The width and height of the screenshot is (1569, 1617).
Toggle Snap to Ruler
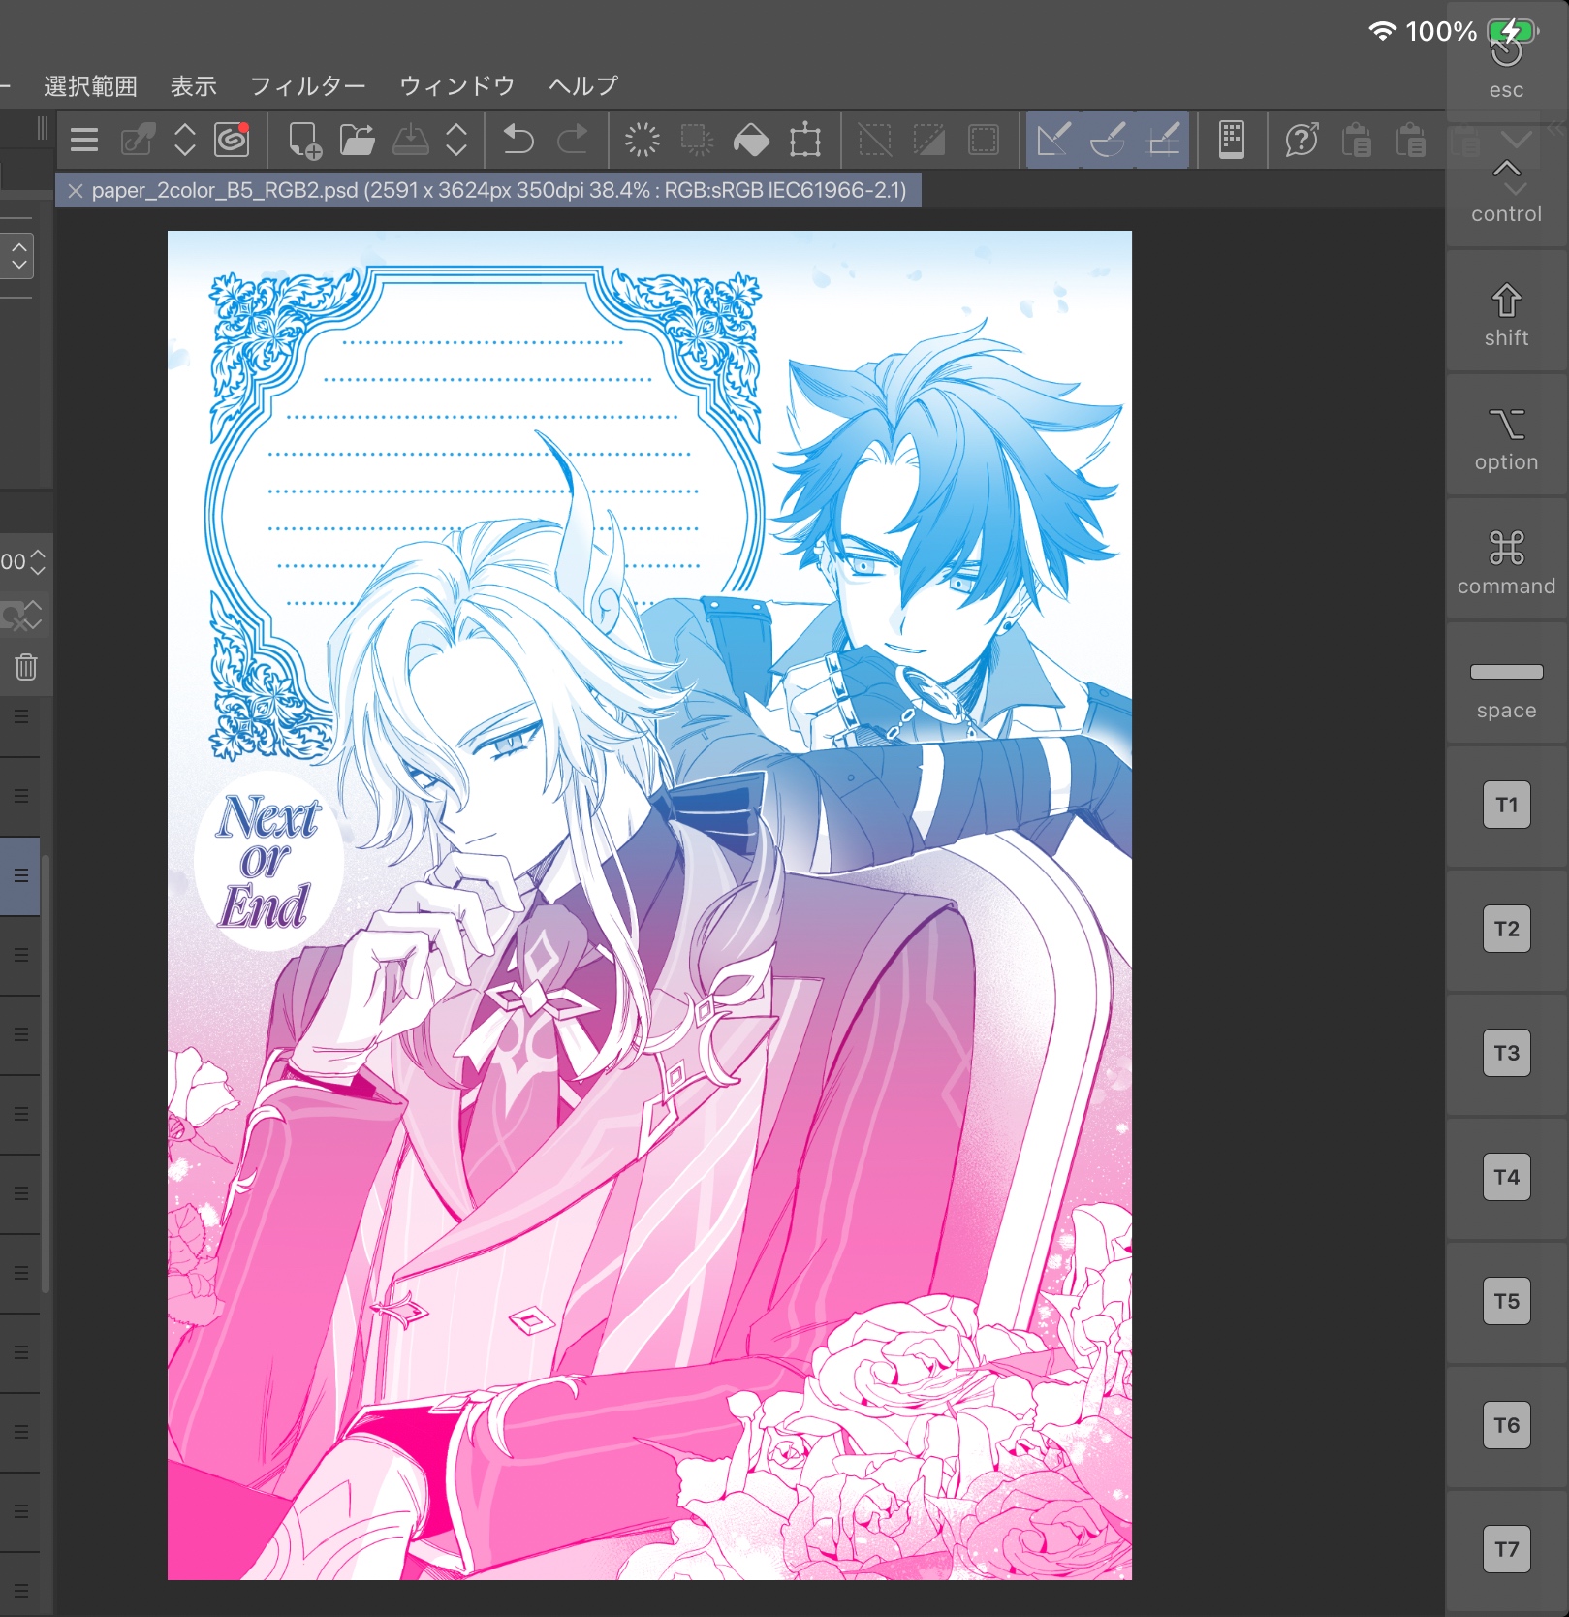click(1053, 141)
